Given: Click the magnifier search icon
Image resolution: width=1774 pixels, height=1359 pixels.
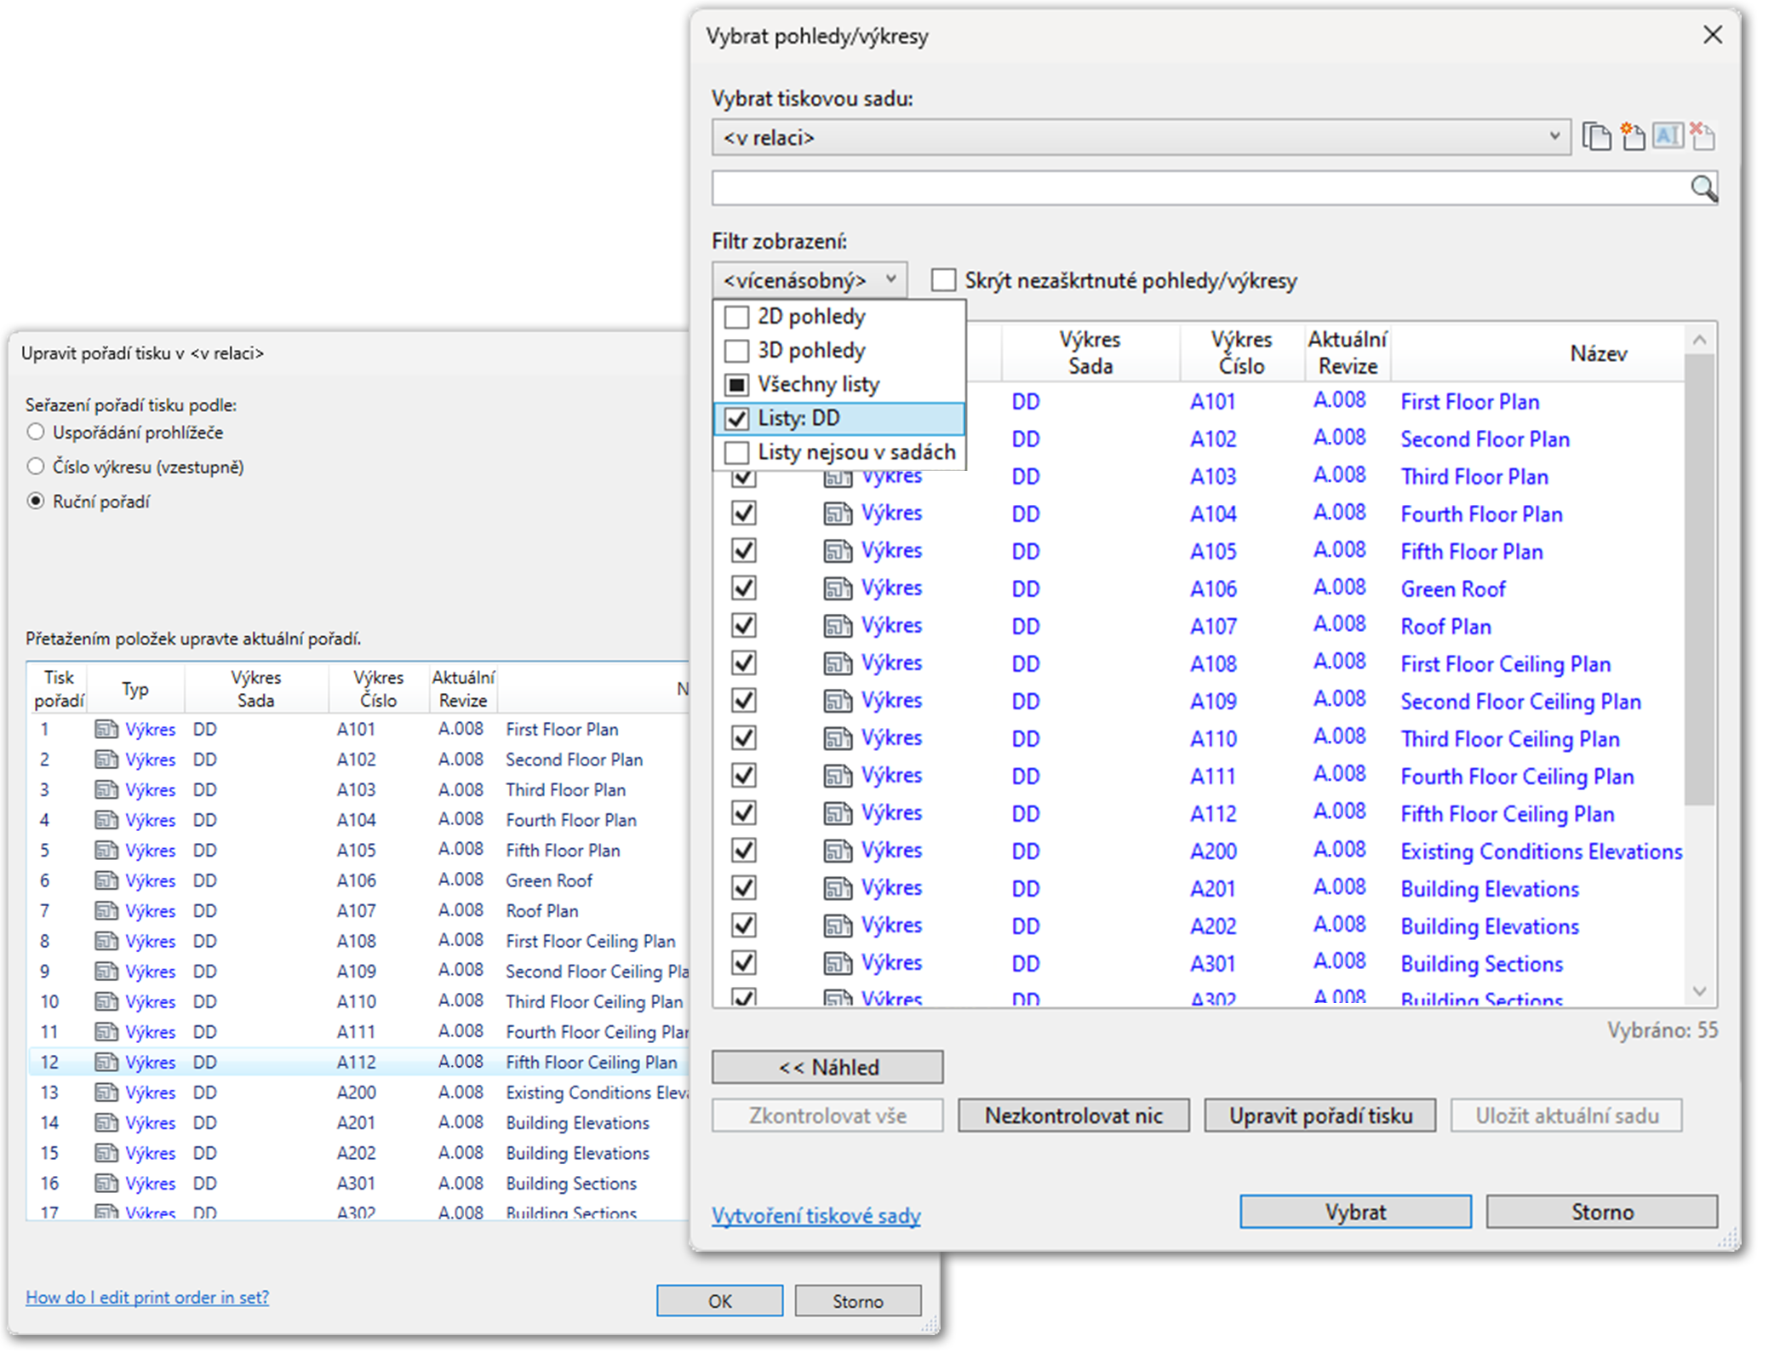Looking at the screenshot, I should pyautogui.click(x=1703, y=188).
